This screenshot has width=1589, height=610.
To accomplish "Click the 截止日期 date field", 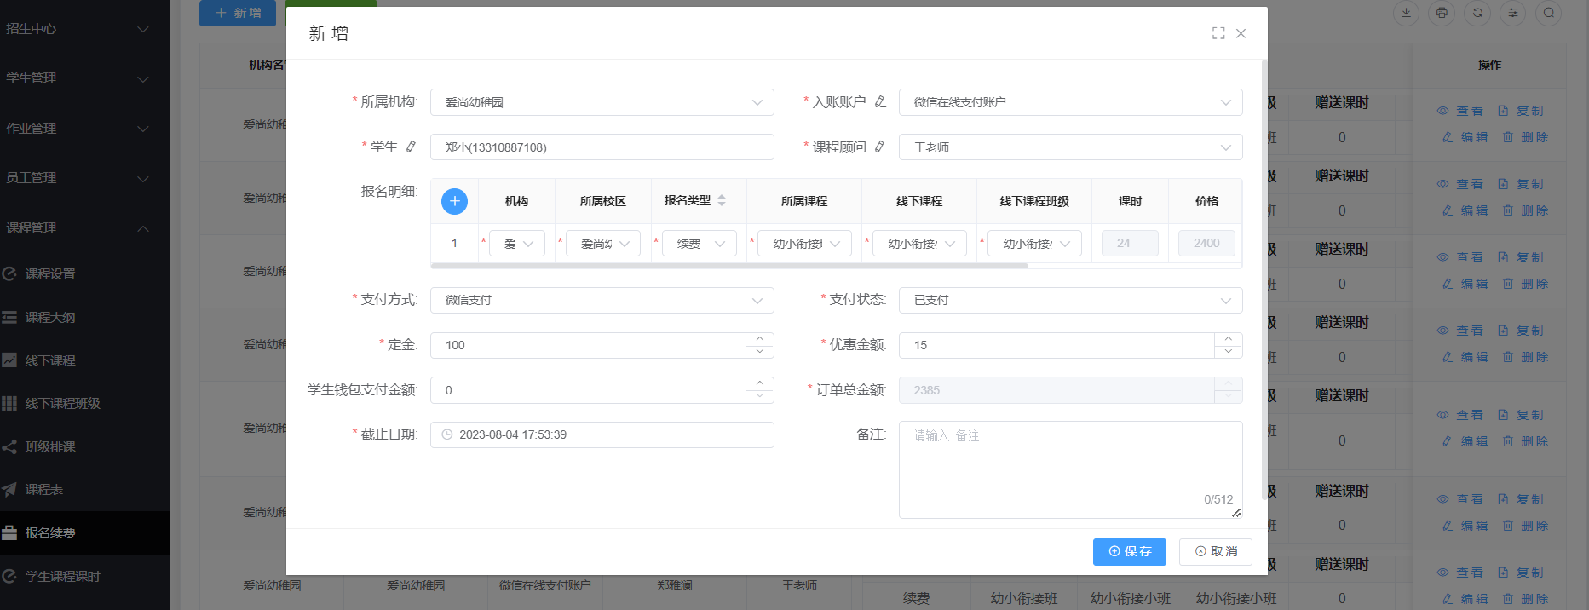I will point(602,434).
